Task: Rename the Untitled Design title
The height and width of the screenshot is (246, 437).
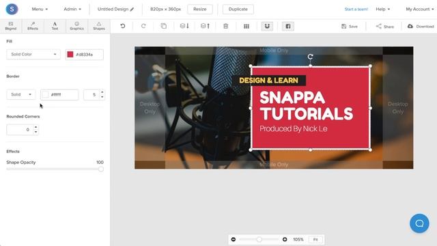Action: 113,9
